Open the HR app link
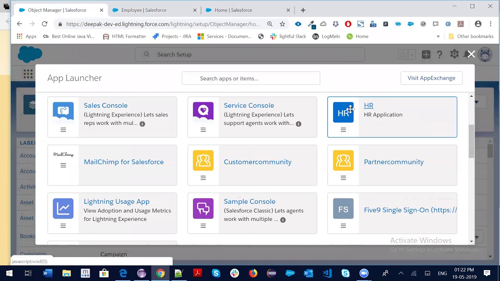Screen dimensions: 500x281 (368, 105)
